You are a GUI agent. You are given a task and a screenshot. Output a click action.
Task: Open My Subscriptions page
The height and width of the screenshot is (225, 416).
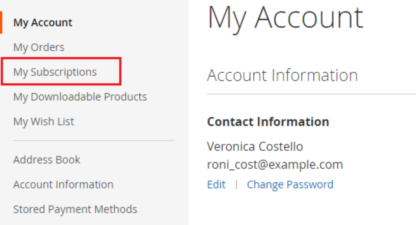pyautogui.click(x=55, y=72)
